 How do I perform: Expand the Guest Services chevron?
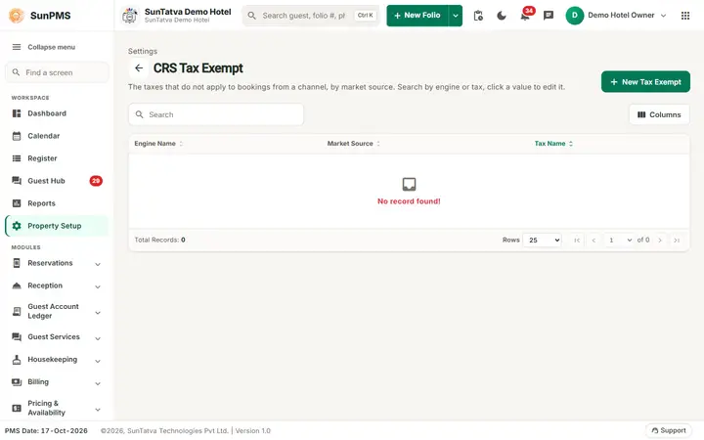point(98,338)
